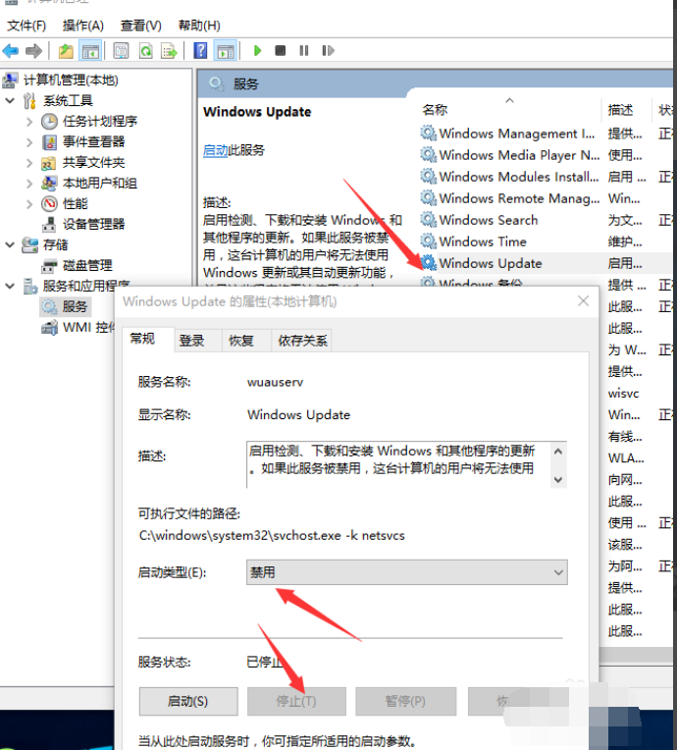Expand the 性能 node
This screenshot has height=750, width=677.
pos(29,204)
